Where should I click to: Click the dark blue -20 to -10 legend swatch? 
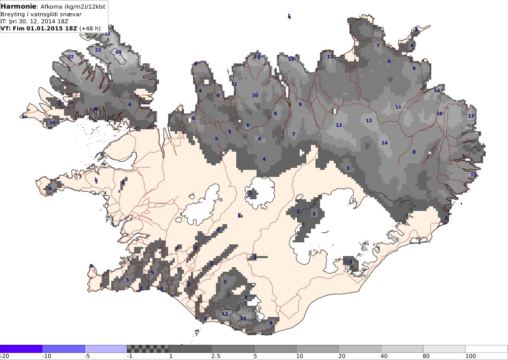click(21, 349)
